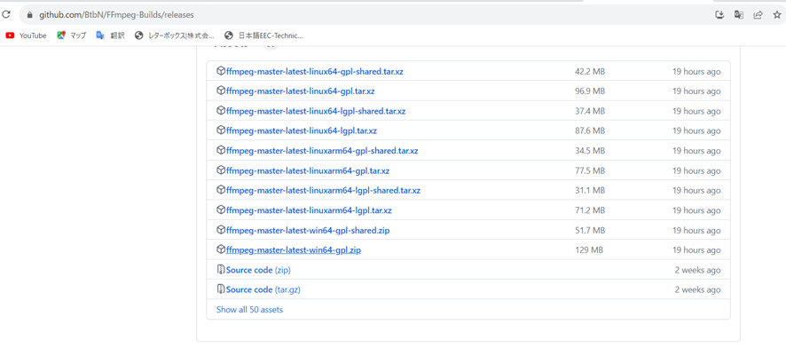The height and width of the screenshot is (356, 786).
Task: Click package icon beside linux64-lgpl-shared.tar.xz
Action: (x=221, y=111)
